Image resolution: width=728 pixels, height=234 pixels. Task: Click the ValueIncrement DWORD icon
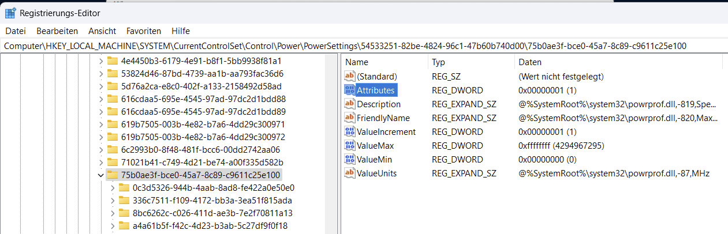(x=350, y=131)
